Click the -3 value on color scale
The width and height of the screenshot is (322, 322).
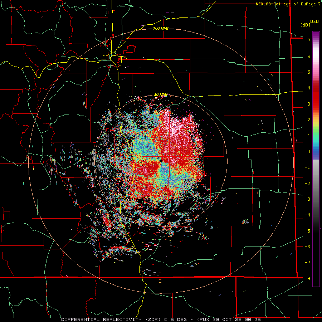(307, 199)
